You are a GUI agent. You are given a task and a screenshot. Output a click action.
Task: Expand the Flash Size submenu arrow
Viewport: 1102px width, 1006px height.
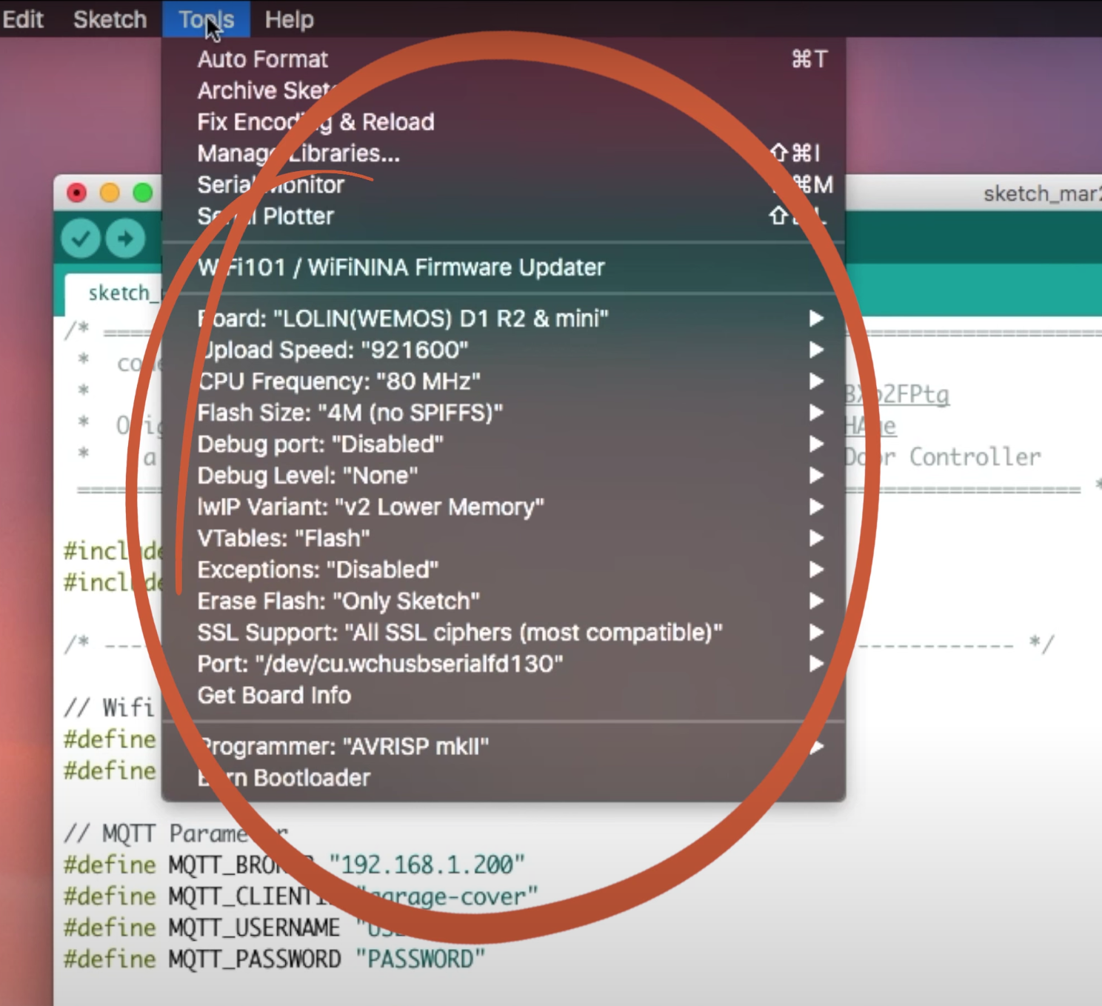click(816, 413)
